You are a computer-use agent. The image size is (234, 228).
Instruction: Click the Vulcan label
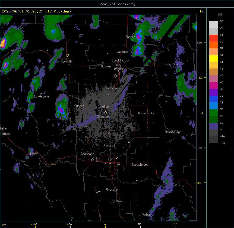(147, 214)
